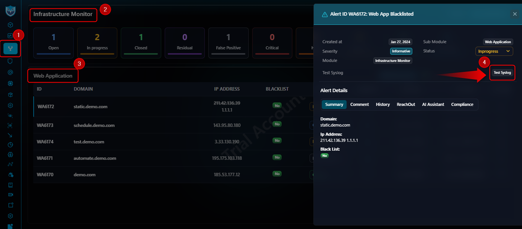Click the owl logo in the sidebar
Image resolution: width=522 pixels, height=229 pixels.
point(10,11)
